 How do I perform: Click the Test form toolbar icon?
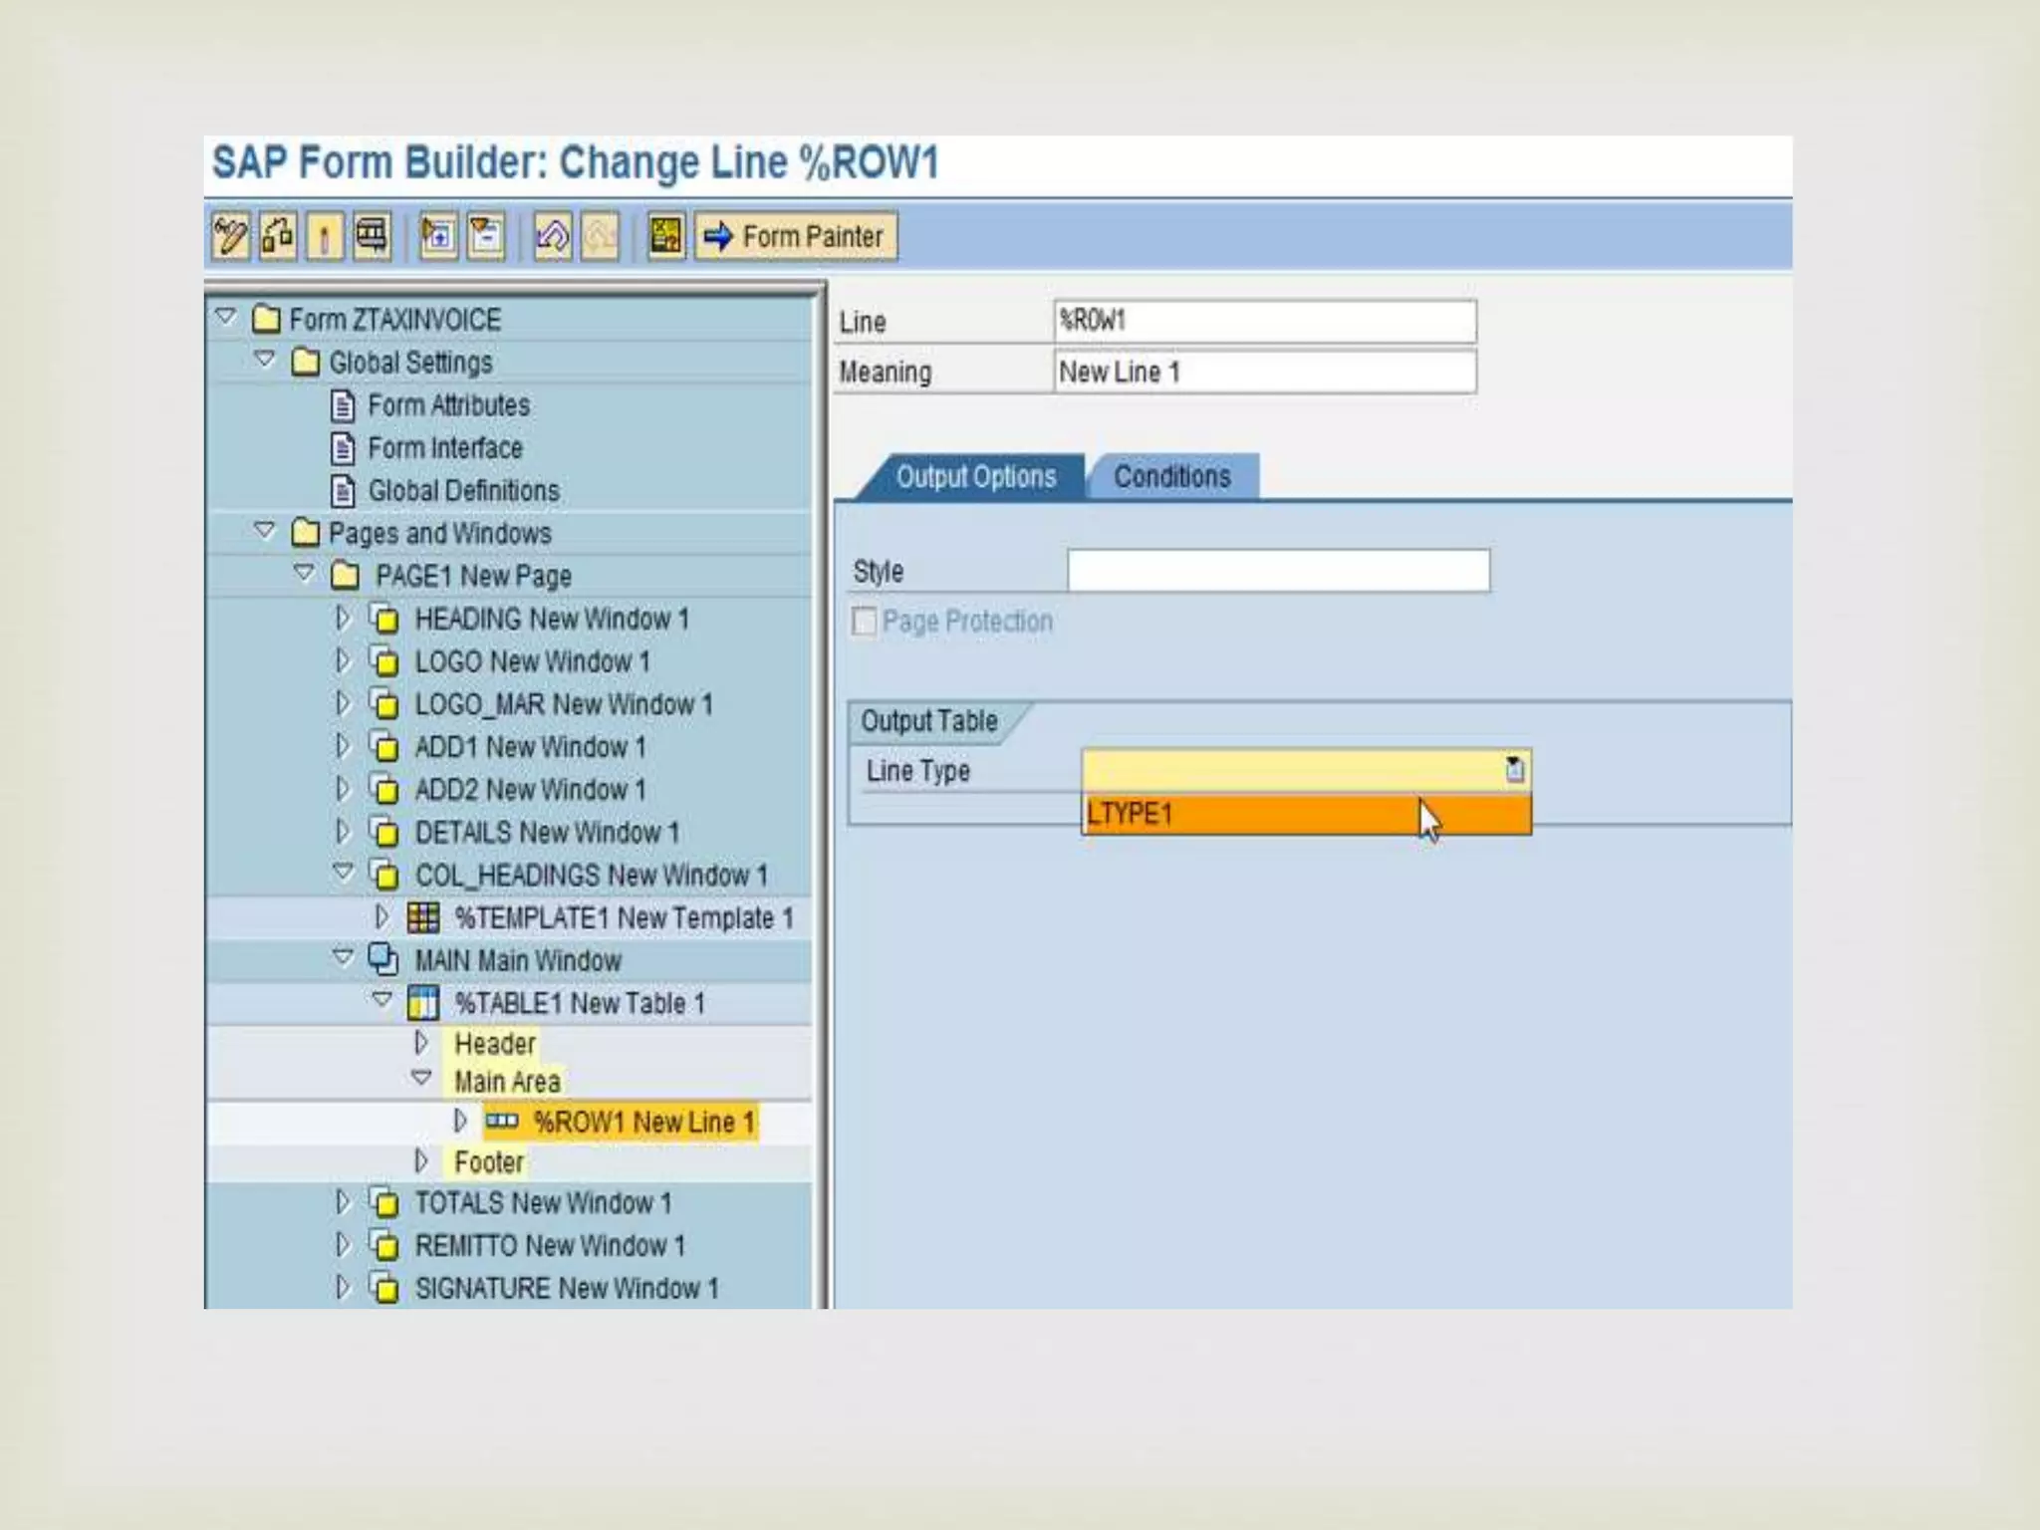[x=372, y=237]
